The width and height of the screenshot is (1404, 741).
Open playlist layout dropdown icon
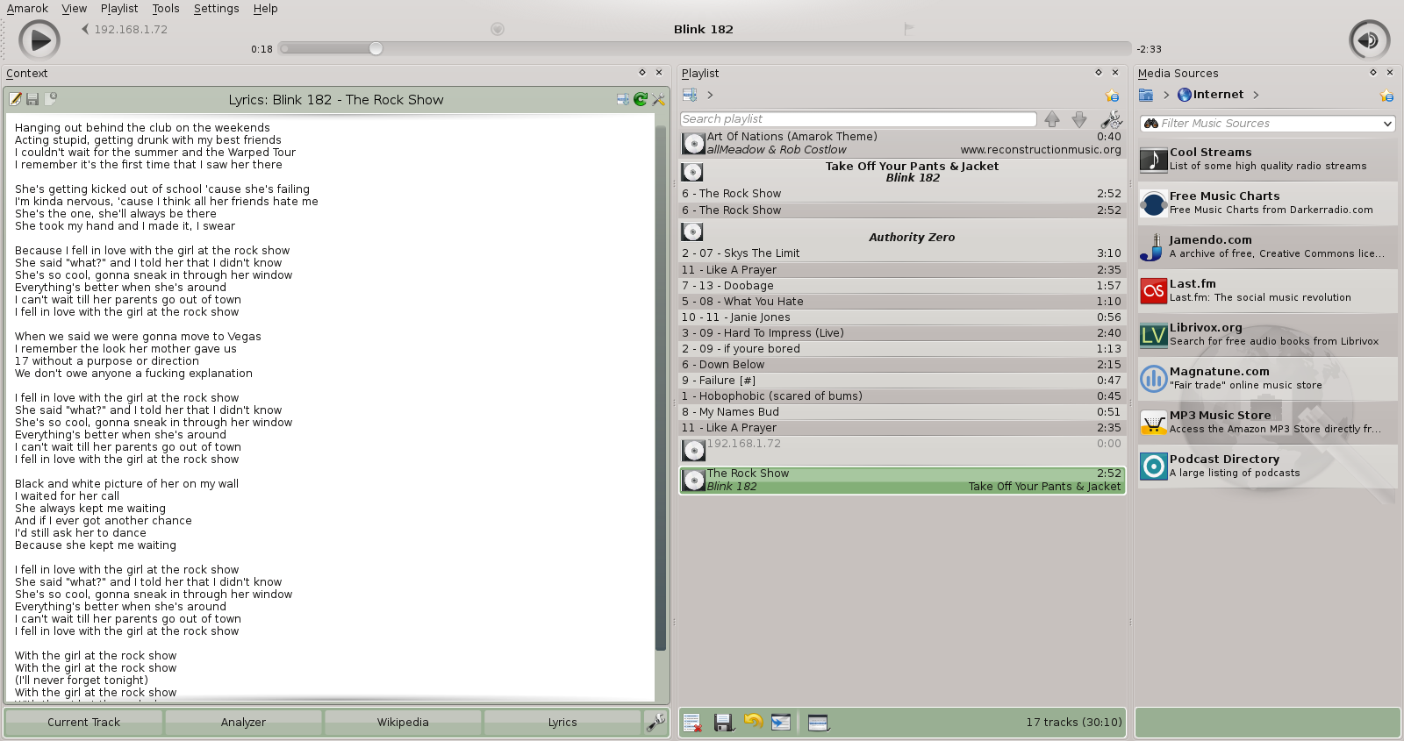pyautogui.click(x=818, y=723)
